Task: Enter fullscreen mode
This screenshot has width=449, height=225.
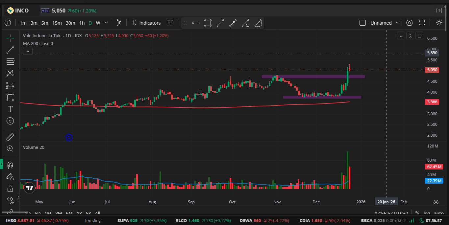Action: pyautogui.click(x=422, y=23)
